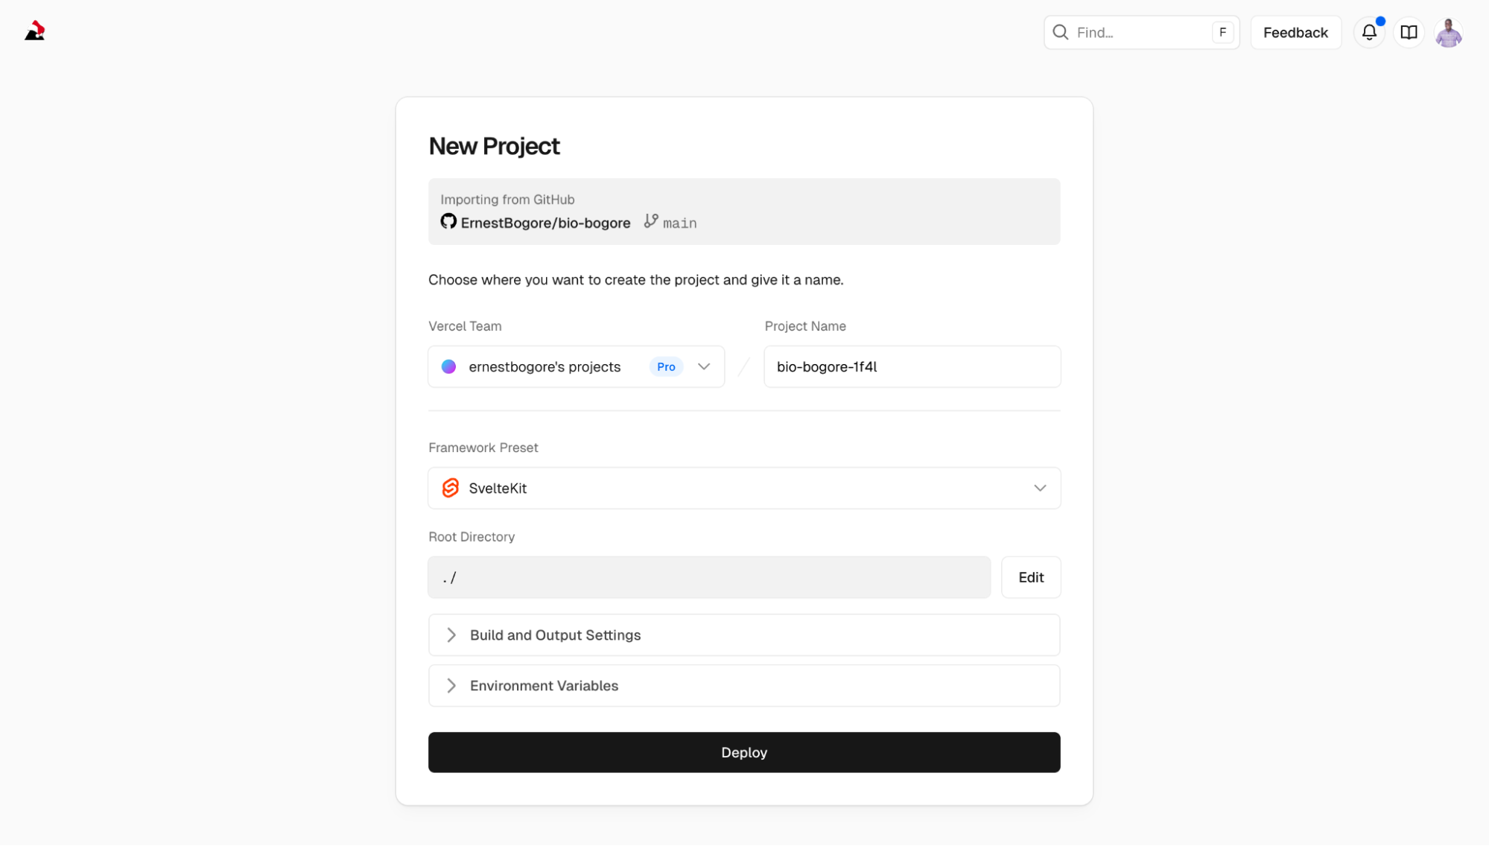Edit the Root Directory path
The width and height of the screenshot is (1489, 846).
1031,577
